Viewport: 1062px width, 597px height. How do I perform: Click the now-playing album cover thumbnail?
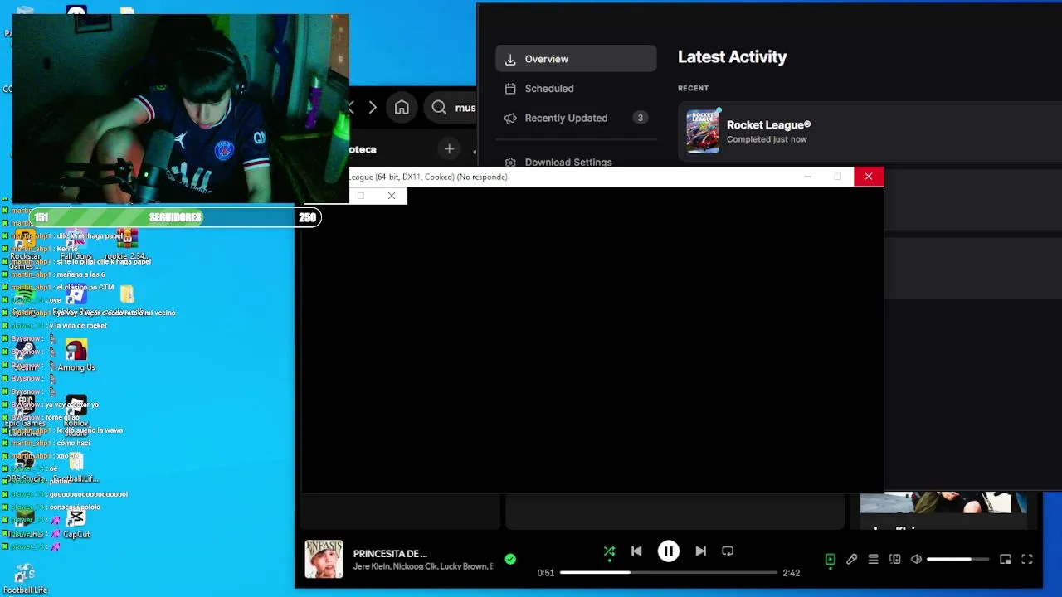pos(324,560)
